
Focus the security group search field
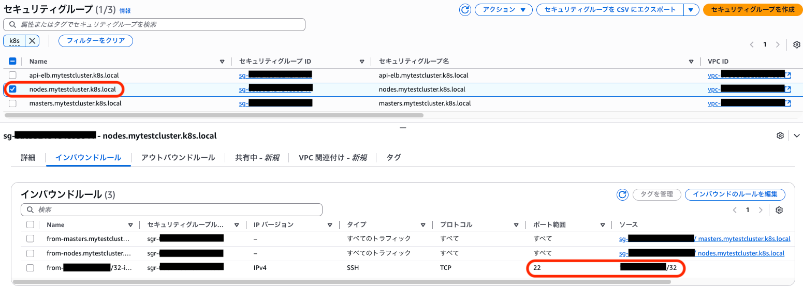tap(154, 24)
